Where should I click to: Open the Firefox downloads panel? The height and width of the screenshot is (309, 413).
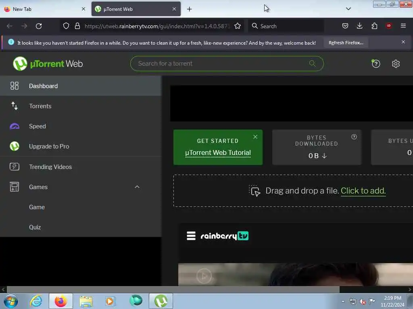tap(359, 26)
